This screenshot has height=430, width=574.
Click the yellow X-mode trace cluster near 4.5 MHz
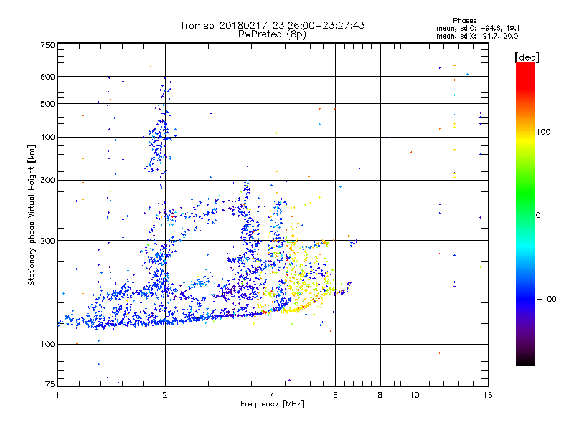pyautogui.click(x=293, y=310)
